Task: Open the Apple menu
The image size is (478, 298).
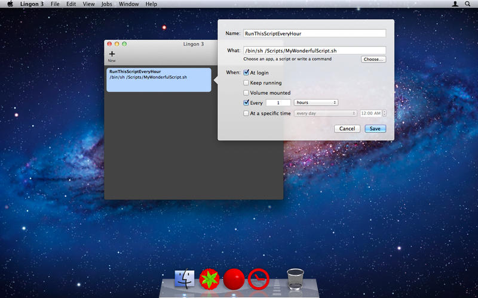Action: click(8, 4)
